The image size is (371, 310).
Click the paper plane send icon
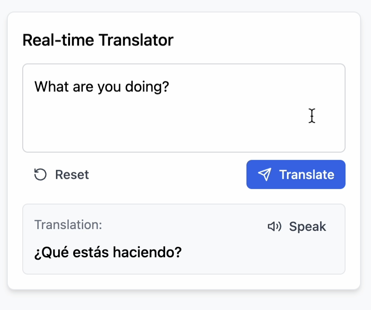tap(265, 175)
